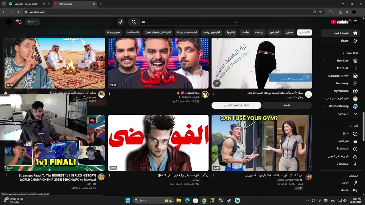
Task: Open ALBatabet channel avatar under Mafia video
Action: coord(205,95)
